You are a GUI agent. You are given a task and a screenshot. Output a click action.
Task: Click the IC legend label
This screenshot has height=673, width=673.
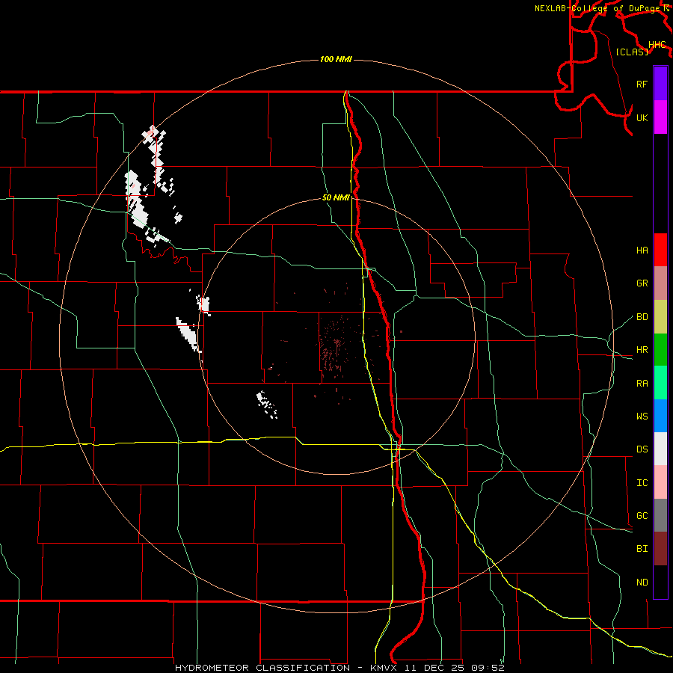pos(642,483)
